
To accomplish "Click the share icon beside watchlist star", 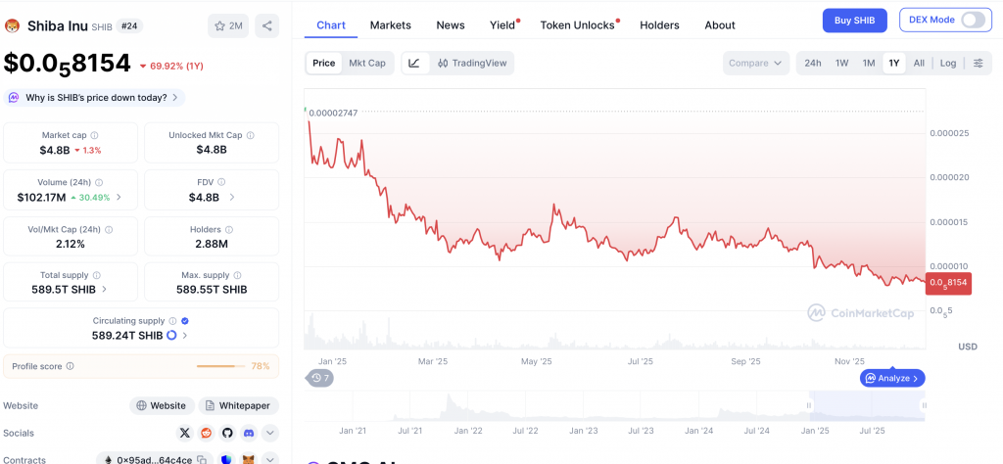I will 266,25.
